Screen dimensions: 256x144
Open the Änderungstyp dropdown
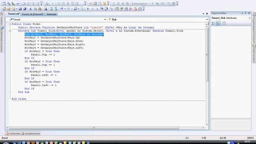point(140,4)
